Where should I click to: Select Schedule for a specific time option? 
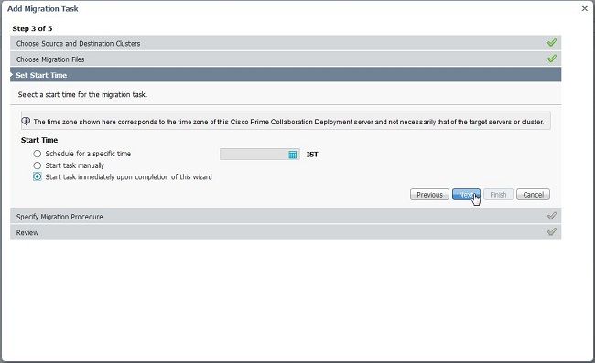(x=38, y=154)
